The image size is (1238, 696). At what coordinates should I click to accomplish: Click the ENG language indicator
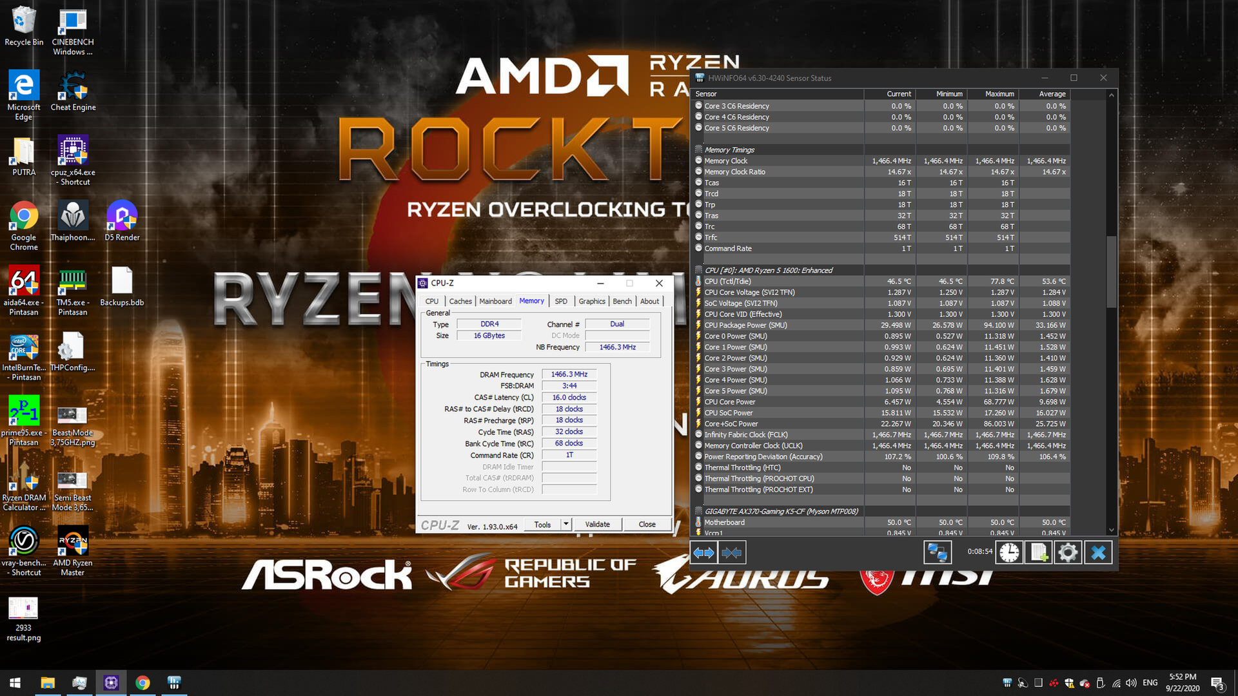tap(1150, 683)
